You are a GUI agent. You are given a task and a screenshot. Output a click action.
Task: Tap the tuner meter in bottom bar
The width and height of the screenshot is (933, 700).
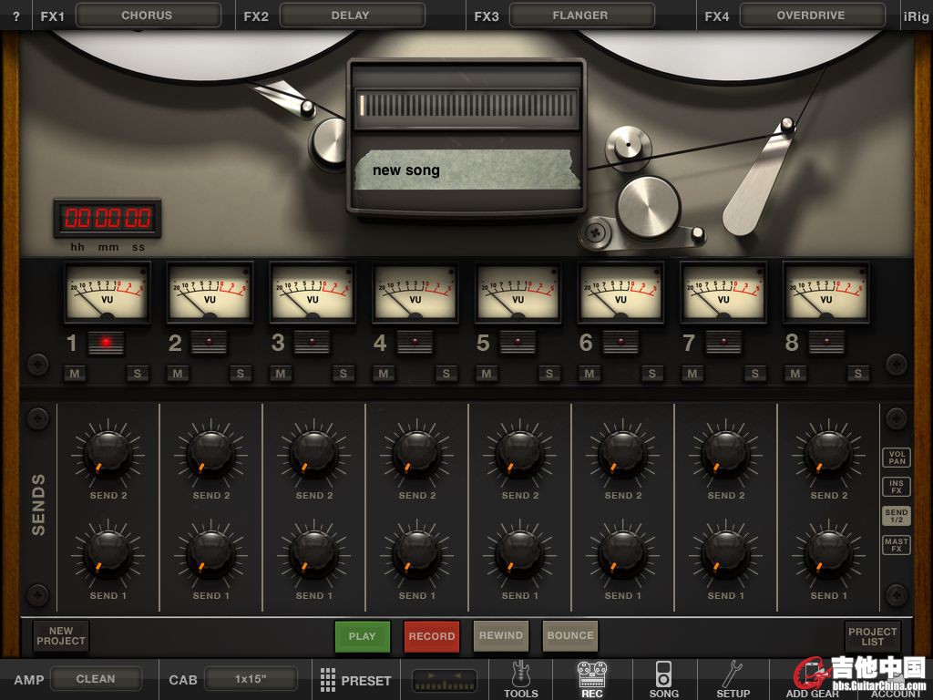(445, 680)
